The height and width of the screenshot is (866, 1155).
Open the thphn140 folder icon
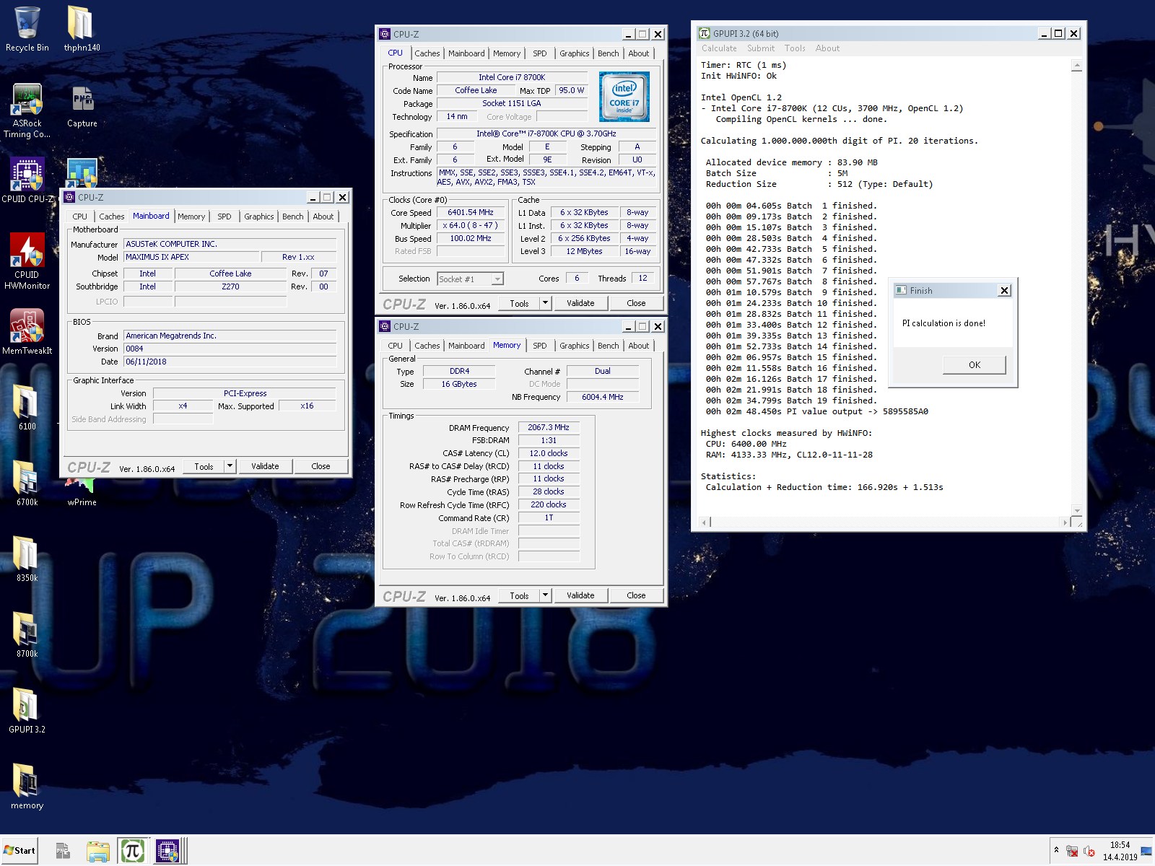pos(82,29)
